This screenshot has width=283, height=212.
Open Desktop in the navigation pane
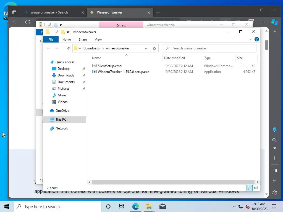(x=64, y=69)
